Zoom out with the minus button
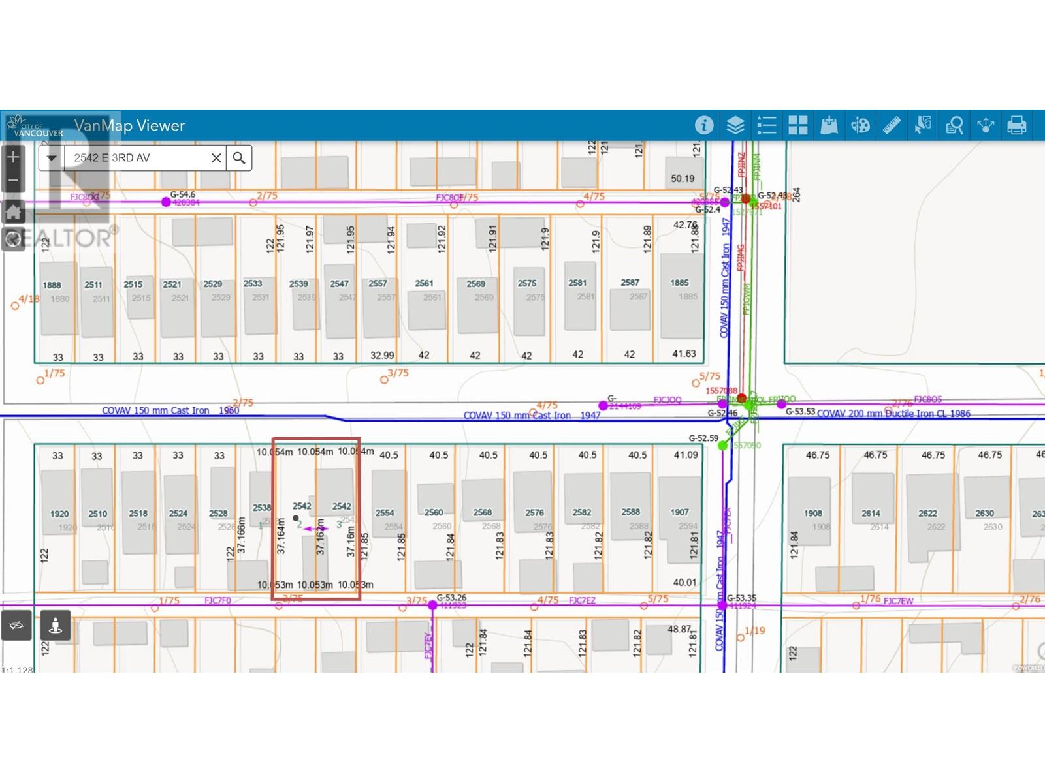Viewport: 1045px width, 783px height. click(13, 181)
